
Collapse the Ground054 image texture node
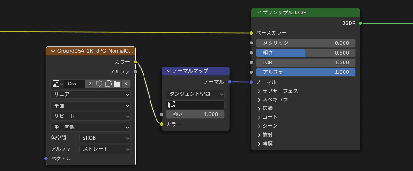(53, 51)
